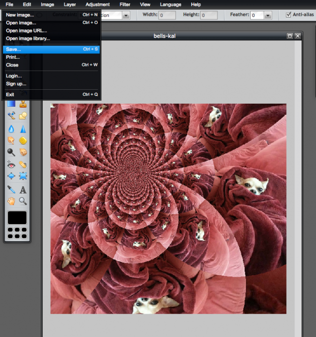Screen dimensions: 316x337
Task: Select the Blur water-drop tool
Action: click(11, 129)
